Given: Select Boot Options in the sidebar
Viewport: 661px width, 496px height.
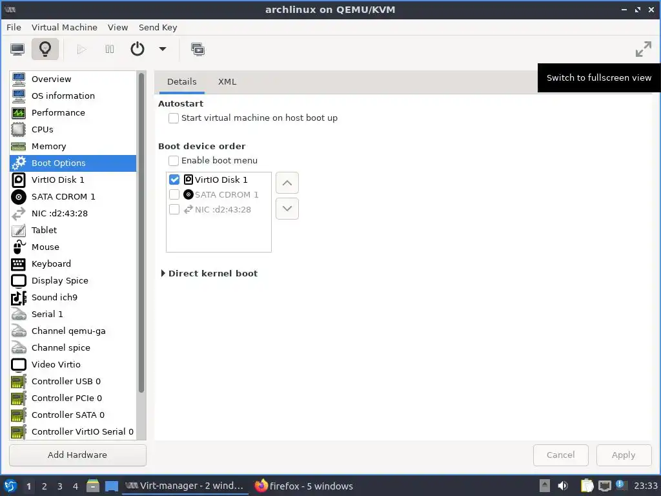Looking at the screenshot, I should (73, 163).
